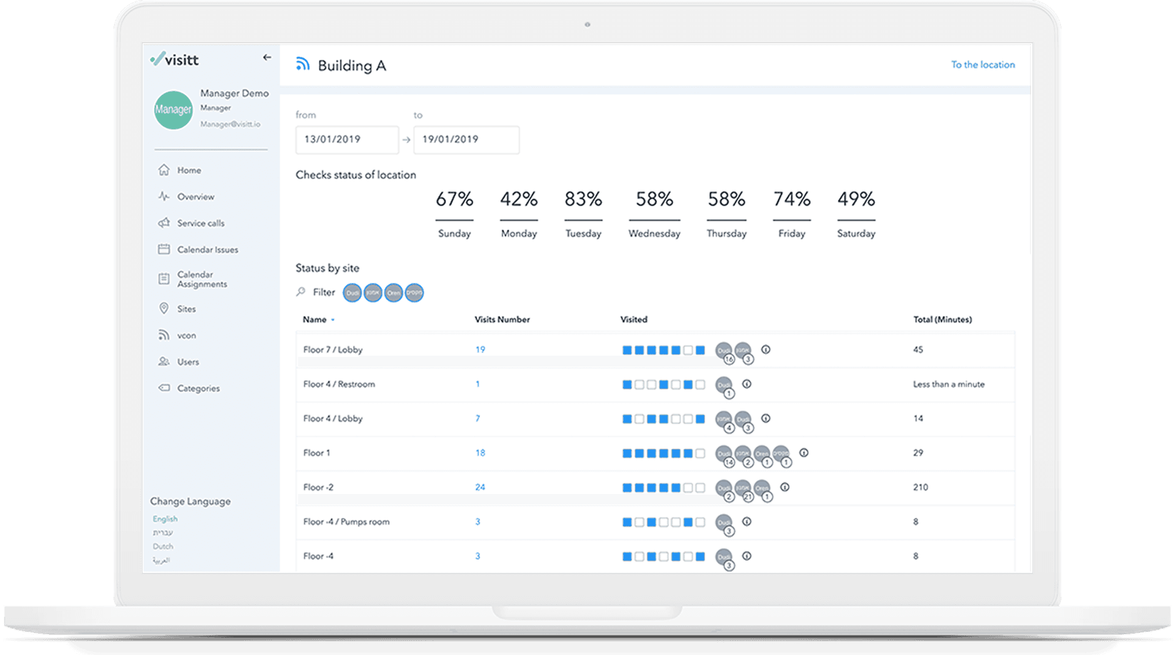Click info icon in Floor 4 / Lobby row
The width and height of the screenshot is (1175, 655).
click(x=766, y=418)
